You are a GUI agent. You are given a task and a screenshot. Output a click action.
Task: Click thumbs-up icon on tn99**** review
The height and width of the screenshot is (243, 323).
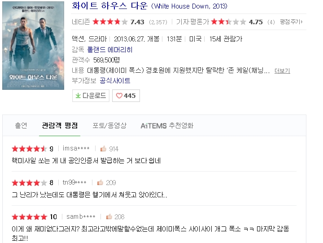[100, 182]
